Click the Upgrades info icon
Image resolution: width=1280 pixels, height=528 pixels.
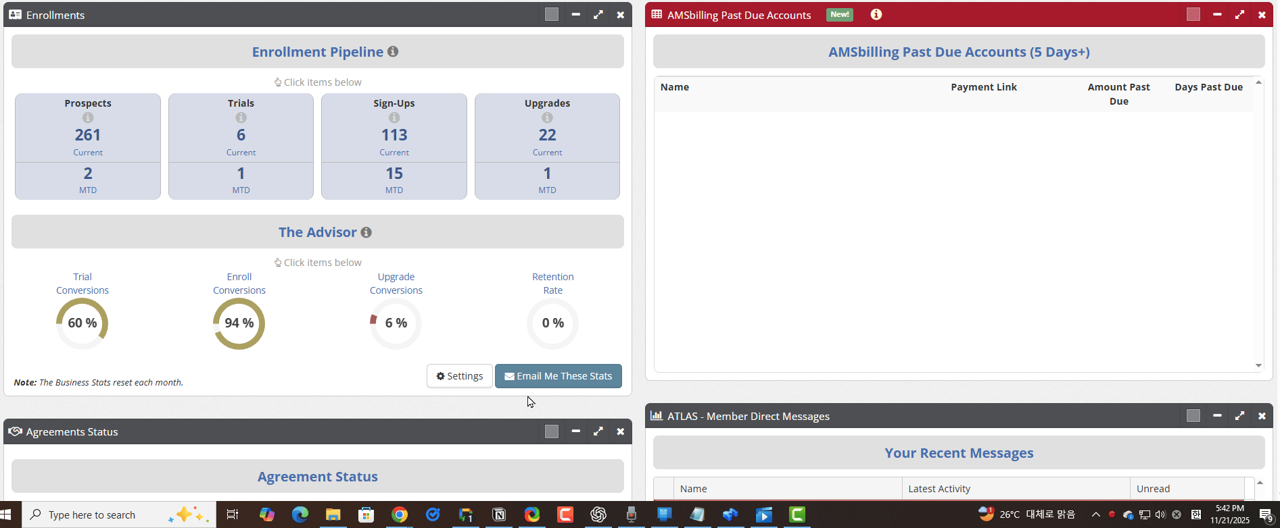pyautogui.click(x=547, y=117)
